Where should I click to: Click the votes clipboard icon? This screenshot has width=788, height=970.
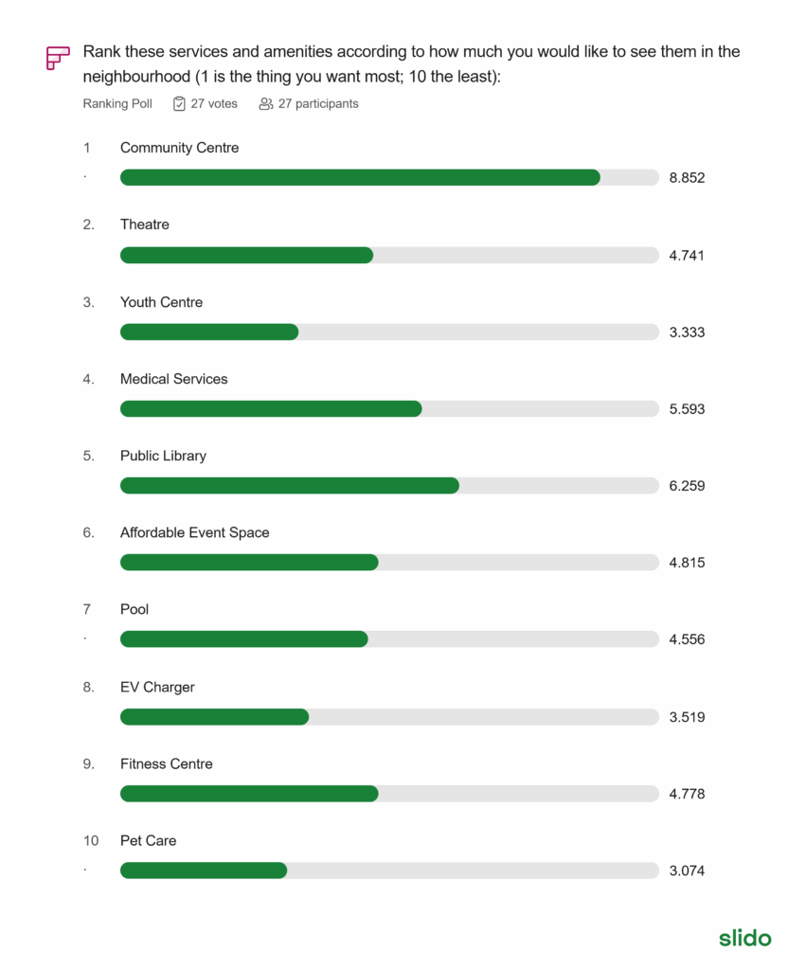[179, 104]
